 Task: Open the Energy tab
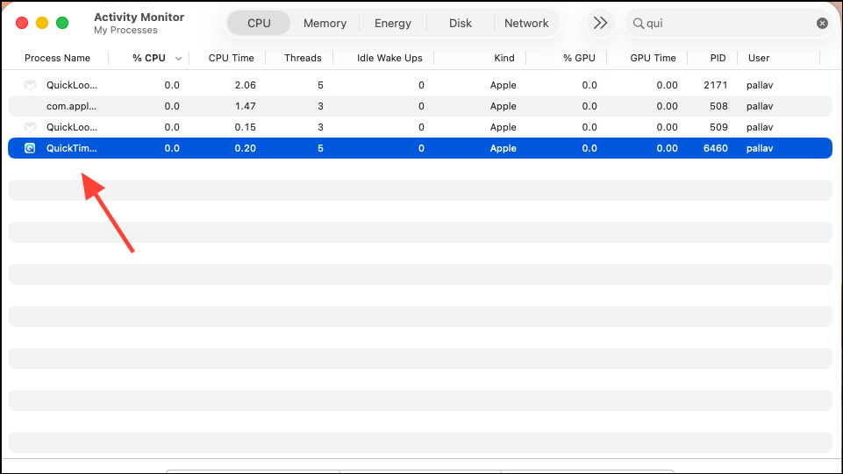pyautogui.click(x=393, y=24)
